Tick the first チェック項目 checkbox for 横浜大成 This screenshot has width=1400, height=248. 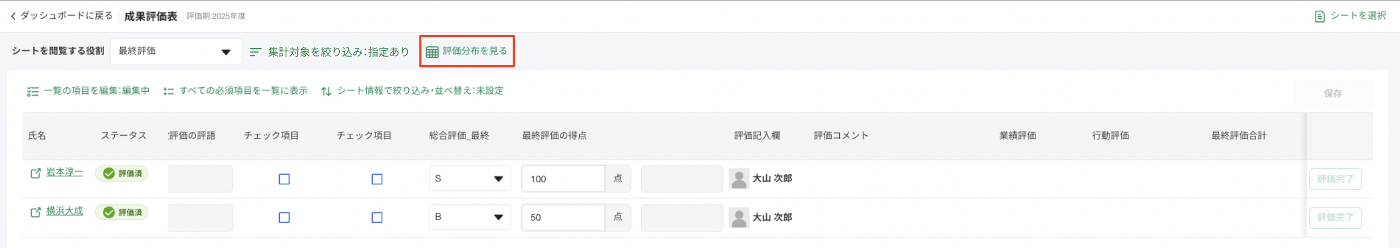click(x=284, y=218)
